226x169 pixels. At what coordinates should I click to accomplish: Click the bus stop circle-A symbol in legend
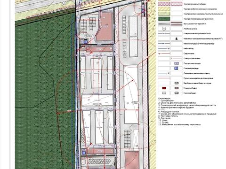click(x=164, y=29)
